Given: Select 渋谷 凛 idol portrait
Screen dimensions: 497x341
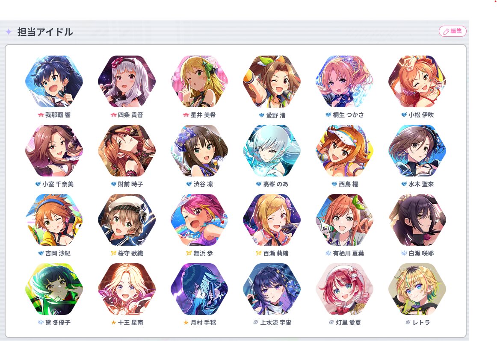Looking at the screenshot, I should coord(199,150).
